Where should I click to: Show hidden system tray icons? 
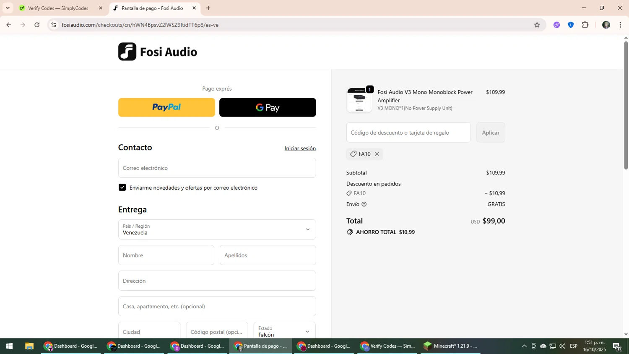[524, 346]
